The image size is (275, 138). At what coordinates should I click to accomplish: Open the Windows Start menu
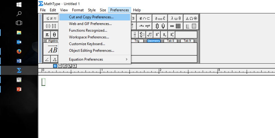point(19,5)
